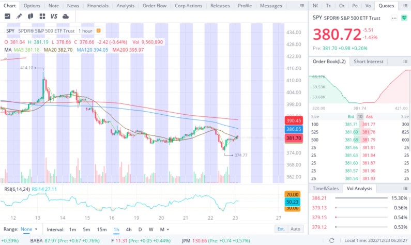Image resolution: width=411 pixels, height=245 pixels.
Task: Click the MA200 395.97 indicator label
Action: tap(128, 50)
